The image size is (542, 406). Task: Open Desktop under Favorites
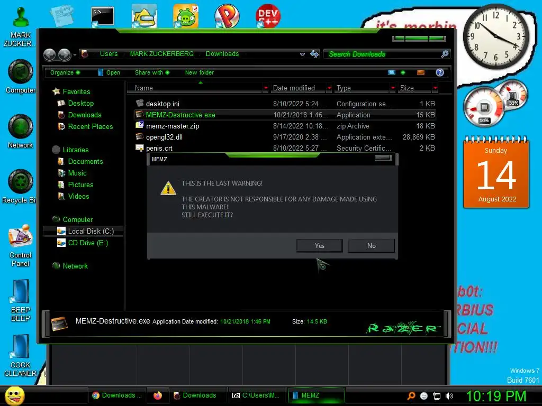[76, 103]
